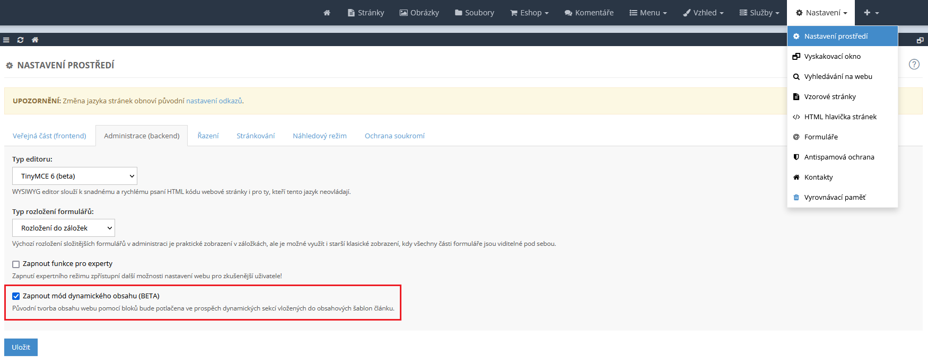Click the hamburger menu icon in the secondary bar

(6, 40)
